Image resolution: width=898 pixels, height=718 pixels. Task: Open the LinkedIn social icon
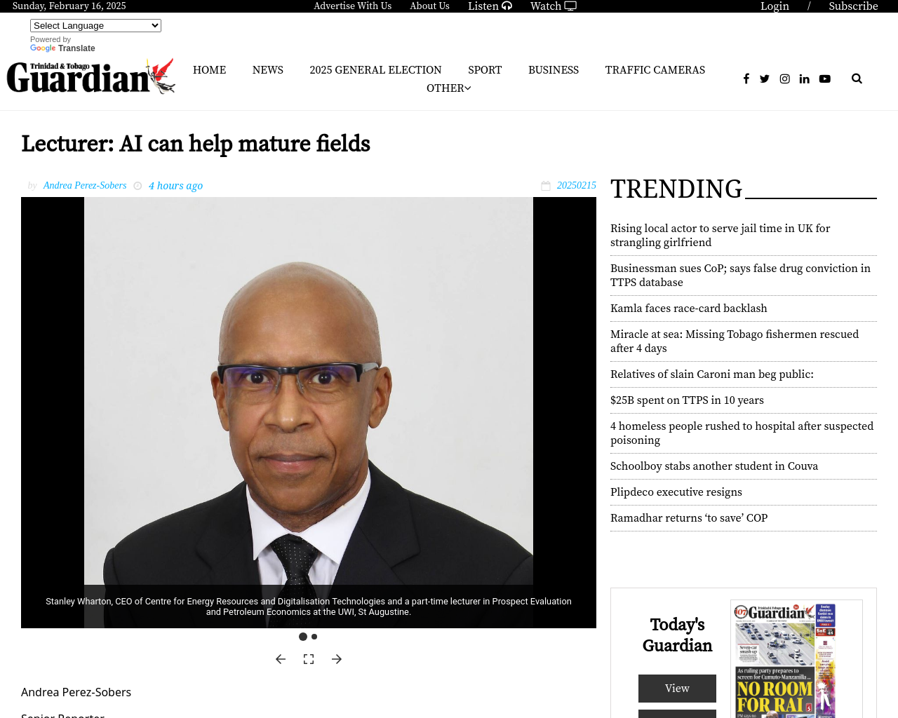tap(805, 79)
